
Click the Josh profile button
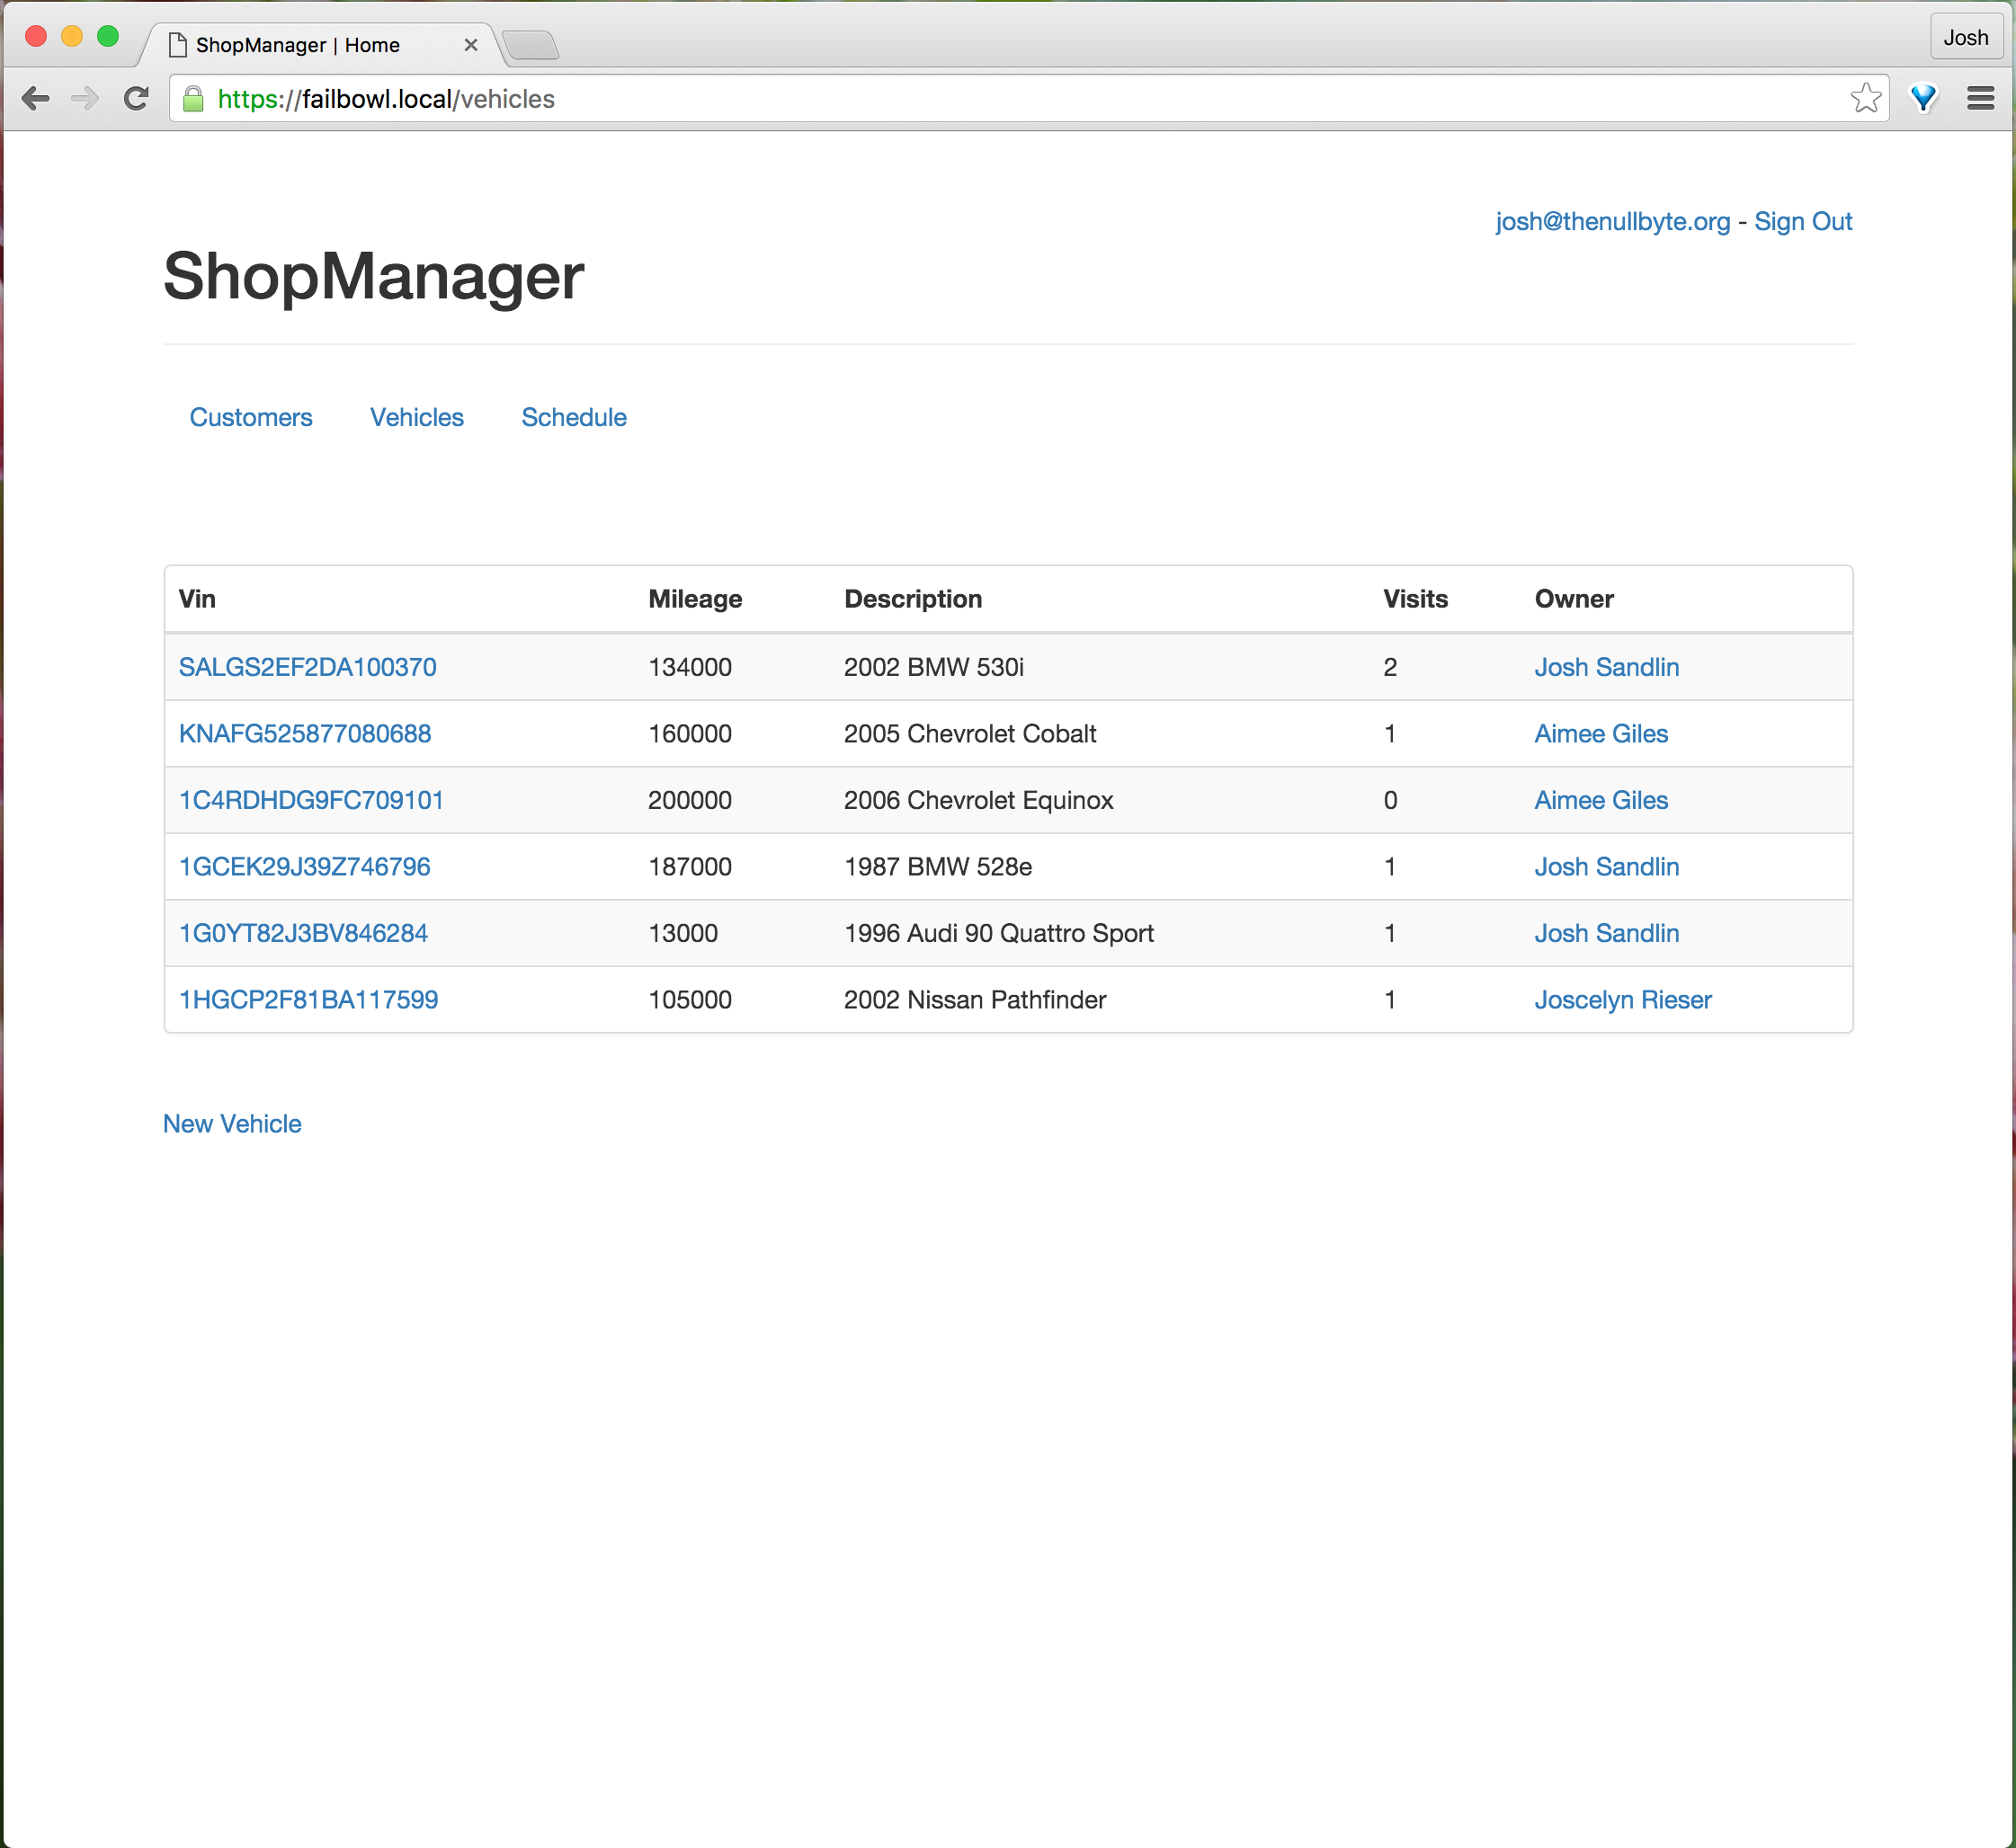1965,38
